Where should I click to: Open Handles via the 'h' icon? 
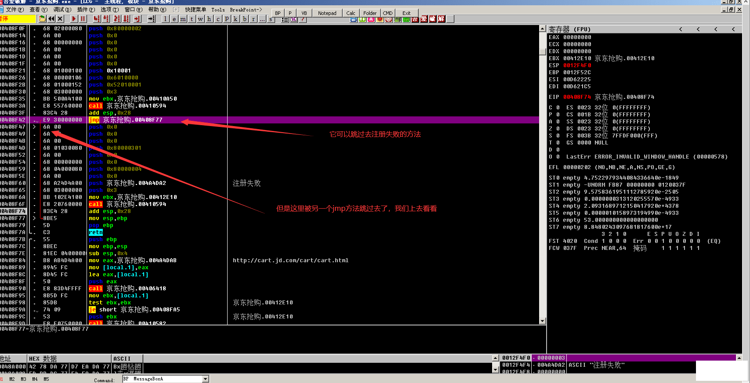click(x=209, y=18)
